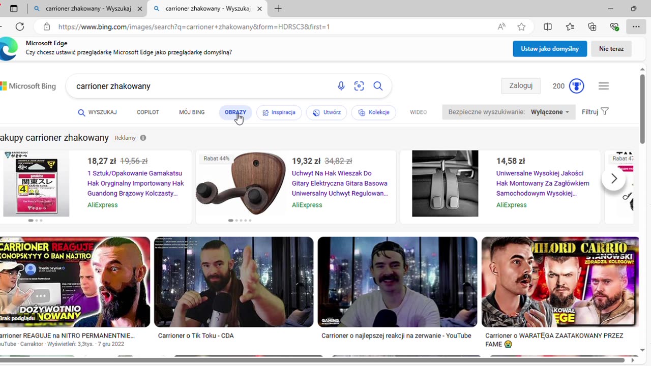Open 'Uniwersalne Wysokiej Jakości Hak' product link
Screen dimensions: 651x366
543,184
